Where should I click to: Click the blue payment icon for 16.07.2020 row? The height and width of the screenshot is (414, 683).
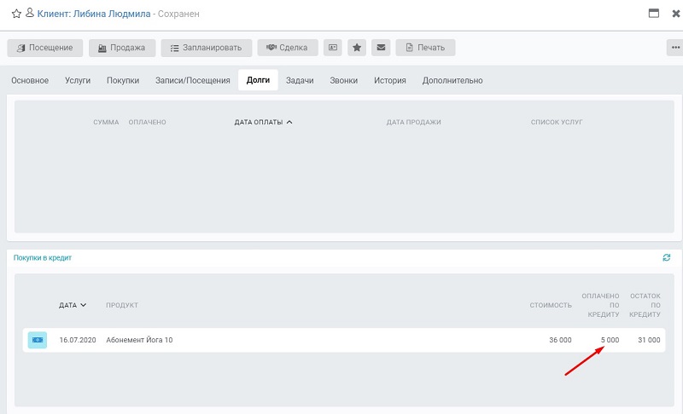click(38, 340)
